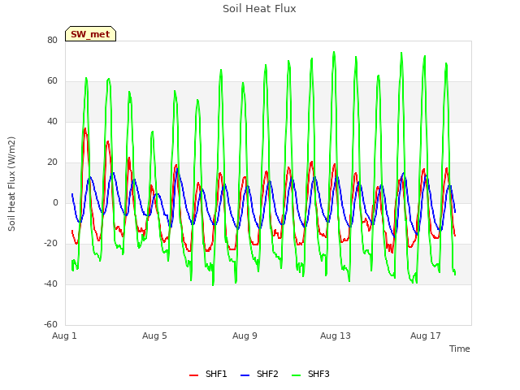
Task: Toggle the SHF1 series in the legend
Action: [208, 374]
